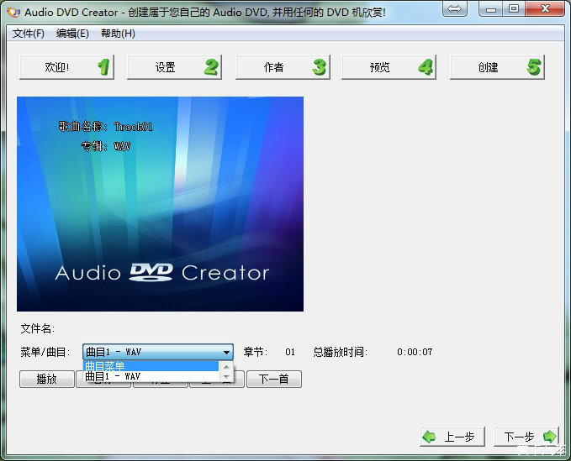Click the DVD preview image
The height and width of the screenshot is (461, 571).
click(x=160, y=204)
